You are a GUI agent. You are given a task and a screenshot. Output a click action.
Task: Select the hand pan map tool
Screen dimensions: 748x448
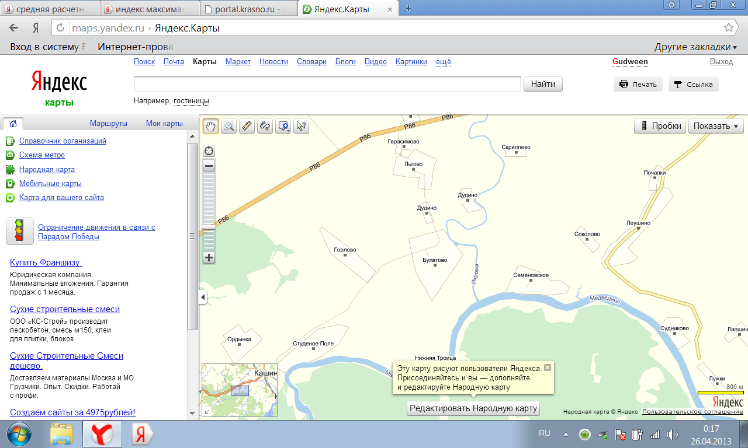210,125
